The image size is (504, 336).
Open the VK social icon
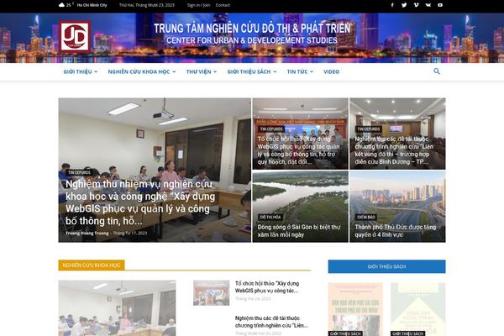pyautogui.click(x=428, y=5)
